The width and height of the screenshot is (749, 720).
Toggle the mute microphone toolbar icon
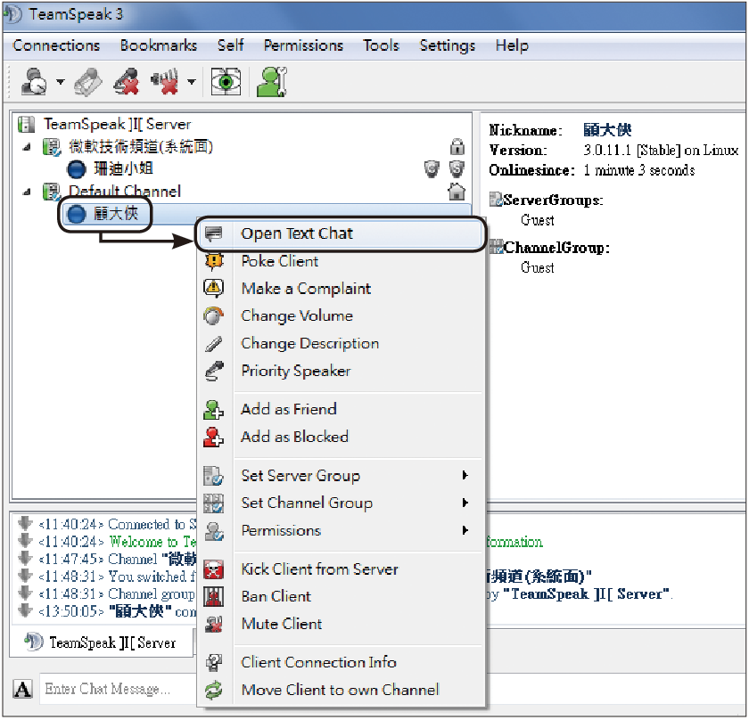coord(127,82)
